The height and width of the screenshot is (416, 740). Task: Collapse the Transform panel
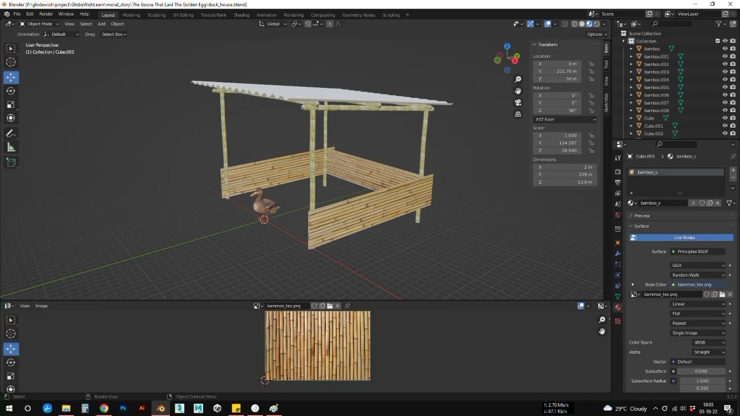coord(547,44)
